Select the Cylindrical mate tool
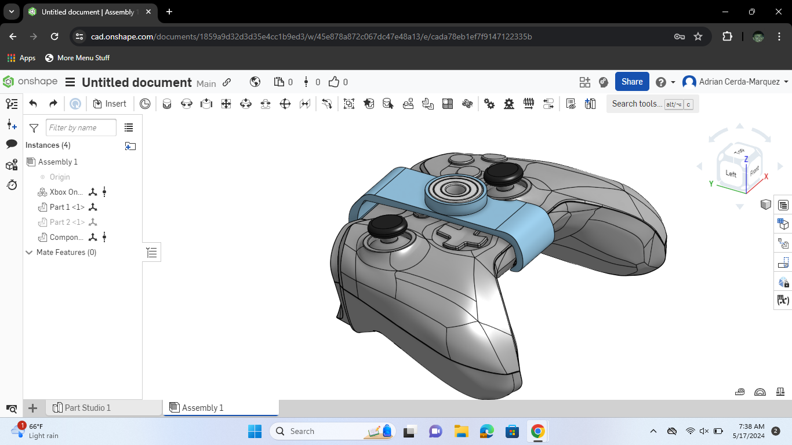 pos(246,104)
